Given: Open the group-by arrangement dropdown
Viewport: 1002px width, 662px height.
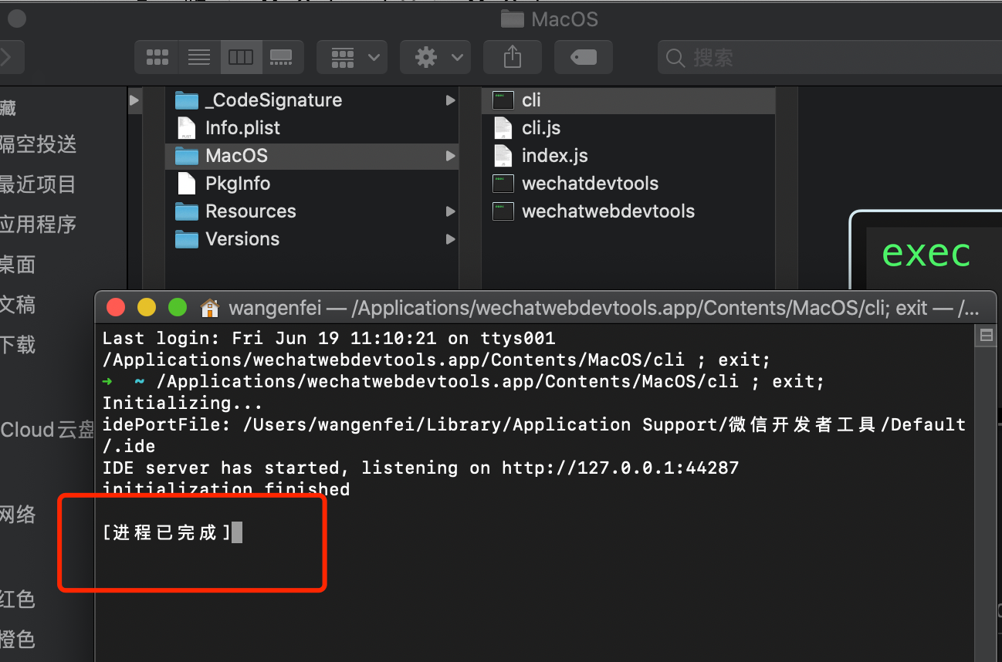Looking at the screenshot, I should pyautogui.click(x=352, y=57).
